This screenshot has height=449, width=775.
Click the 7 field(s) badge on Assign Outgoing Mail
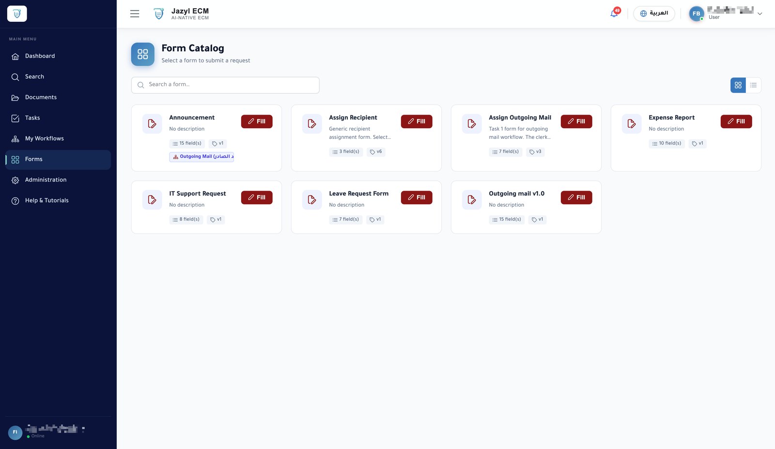tap(506, 152)
